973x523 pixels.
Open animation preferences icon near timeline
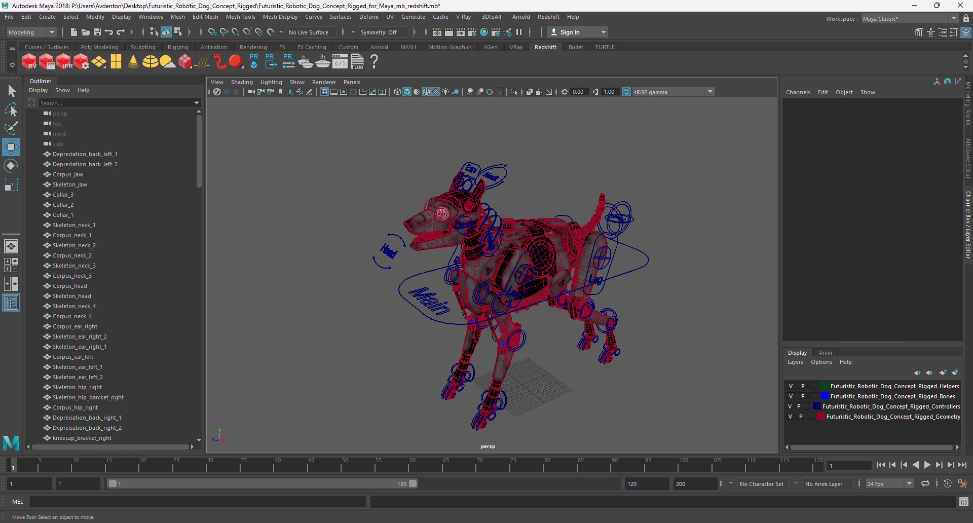(962, 483)
